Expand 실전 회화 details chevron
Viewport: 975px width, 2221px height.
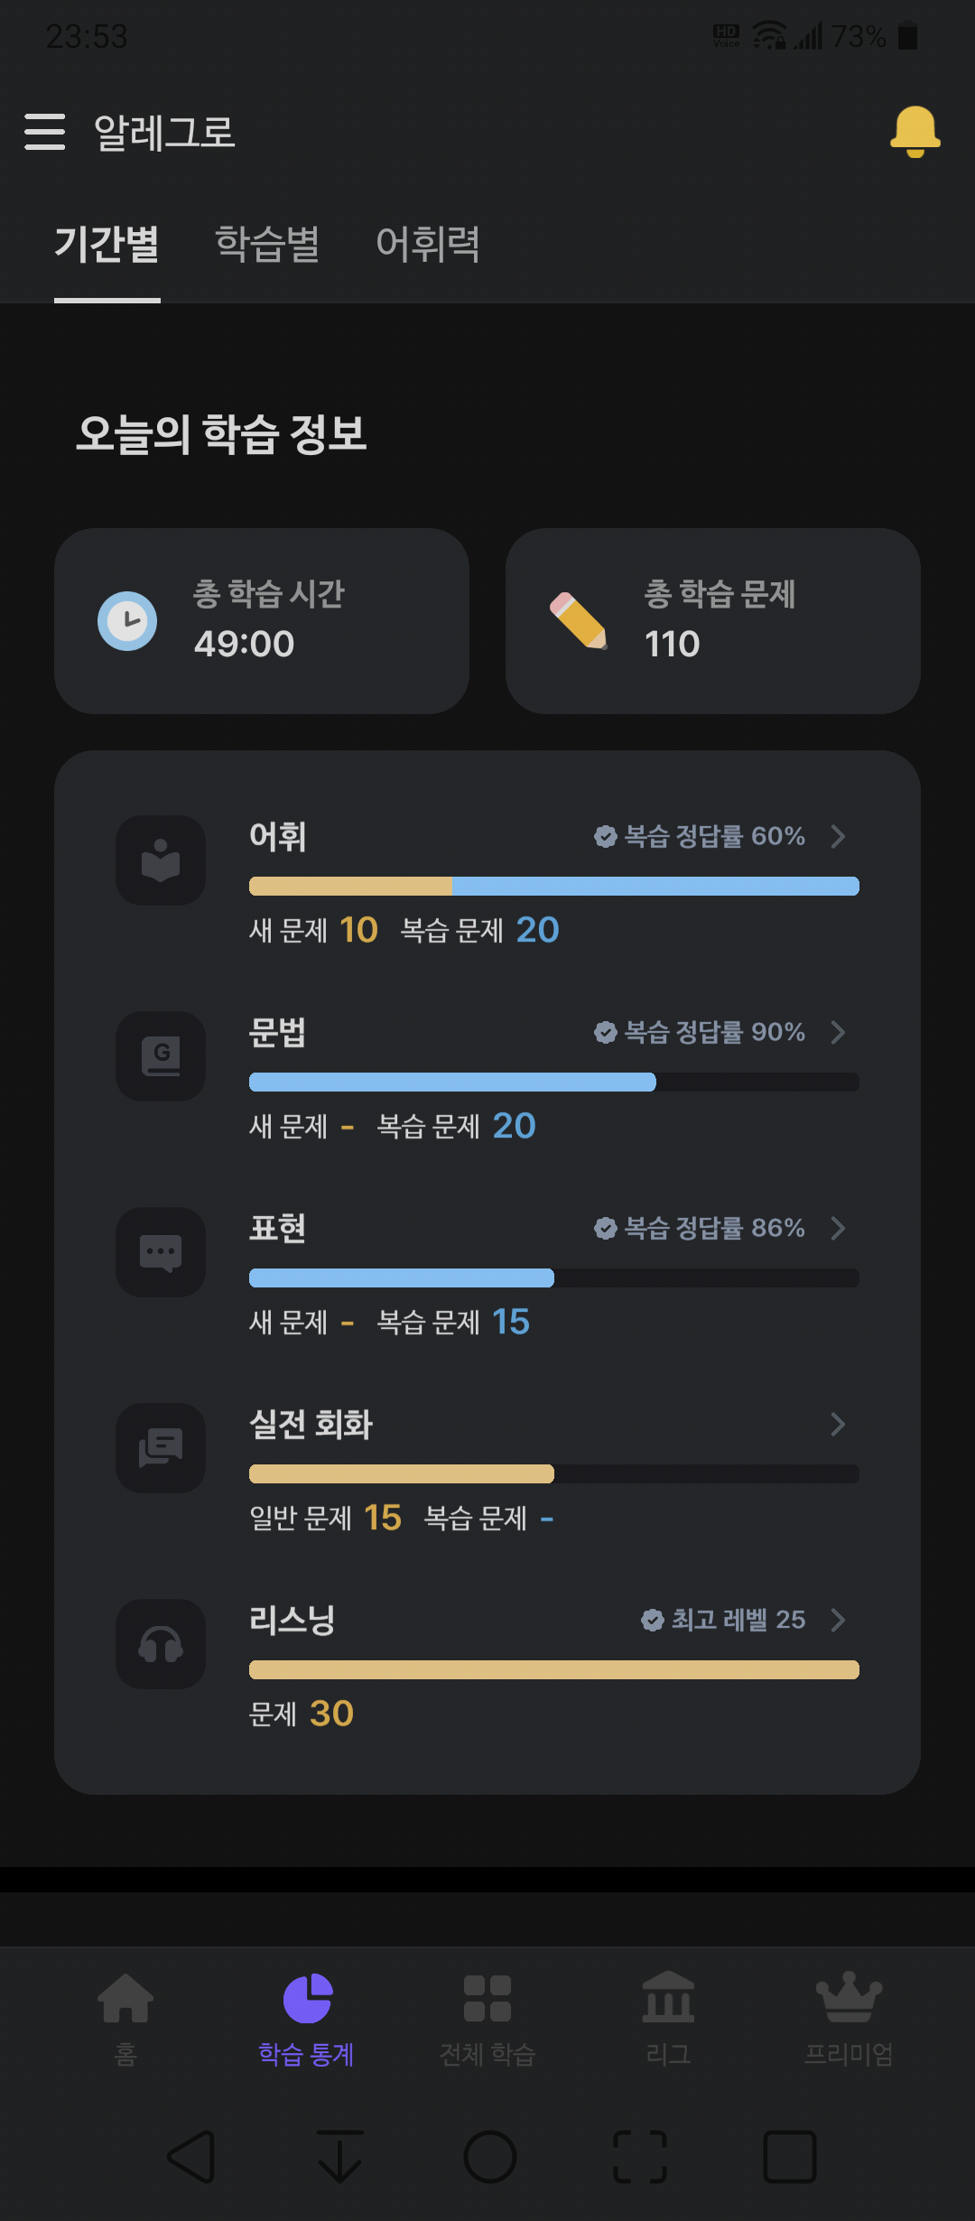(x=838, y=1424)
